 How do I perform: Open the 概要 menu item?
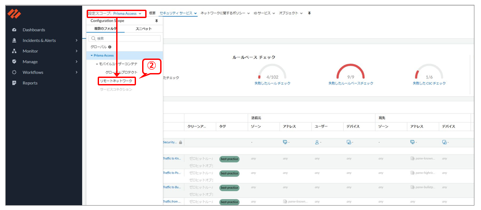[152, 13]
